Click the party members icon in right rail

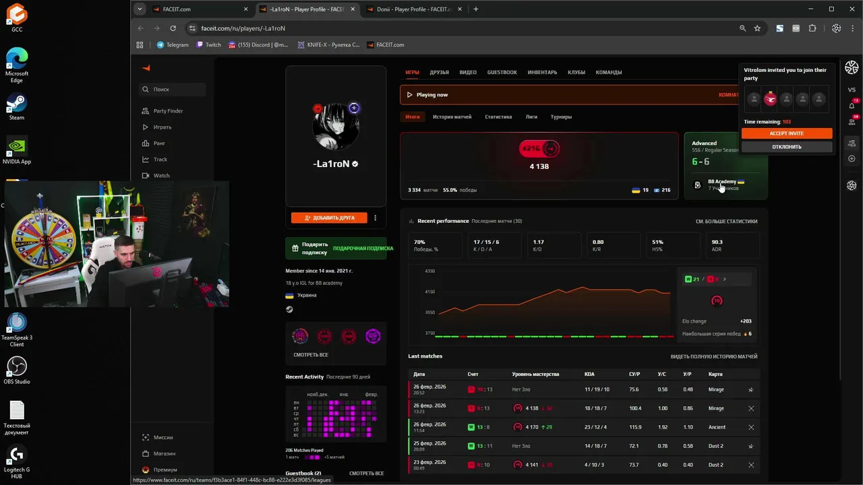pyautogui.click(x=852, y=143)
